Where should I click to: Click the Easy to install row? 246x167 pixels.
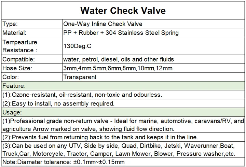[123, 103]
